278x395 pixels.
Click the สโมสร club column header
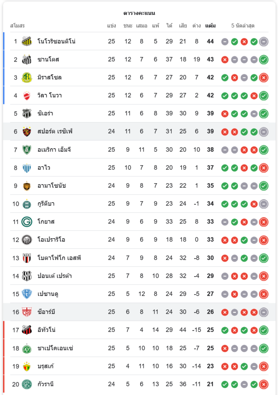pos(17,26)
